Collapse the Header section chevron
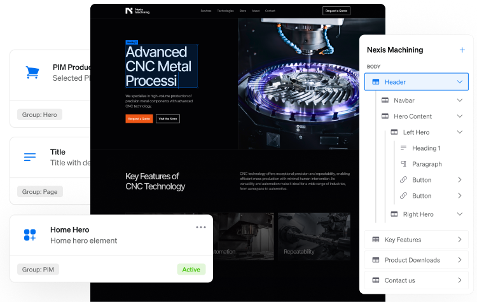Viewport: 477px width, 302px height. (460, 81)
